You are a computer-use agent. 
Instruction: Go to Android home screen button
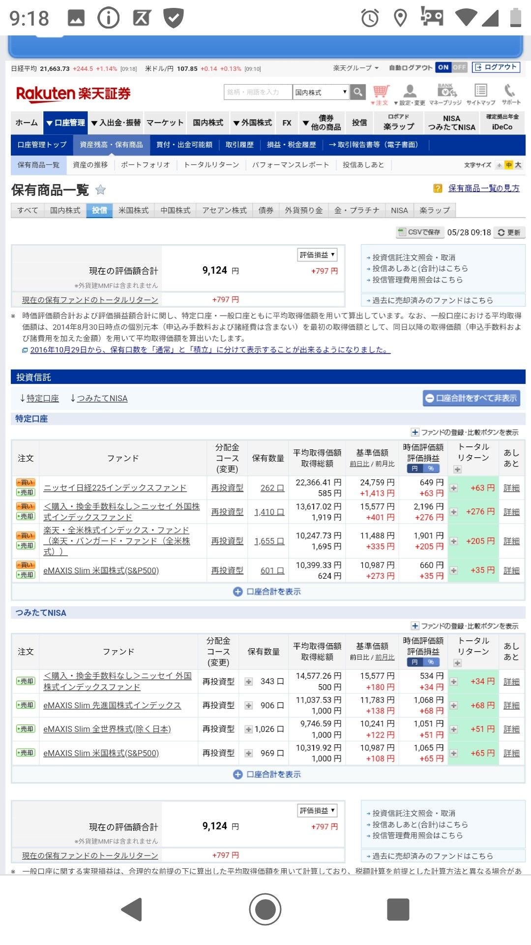click(265, 909)
